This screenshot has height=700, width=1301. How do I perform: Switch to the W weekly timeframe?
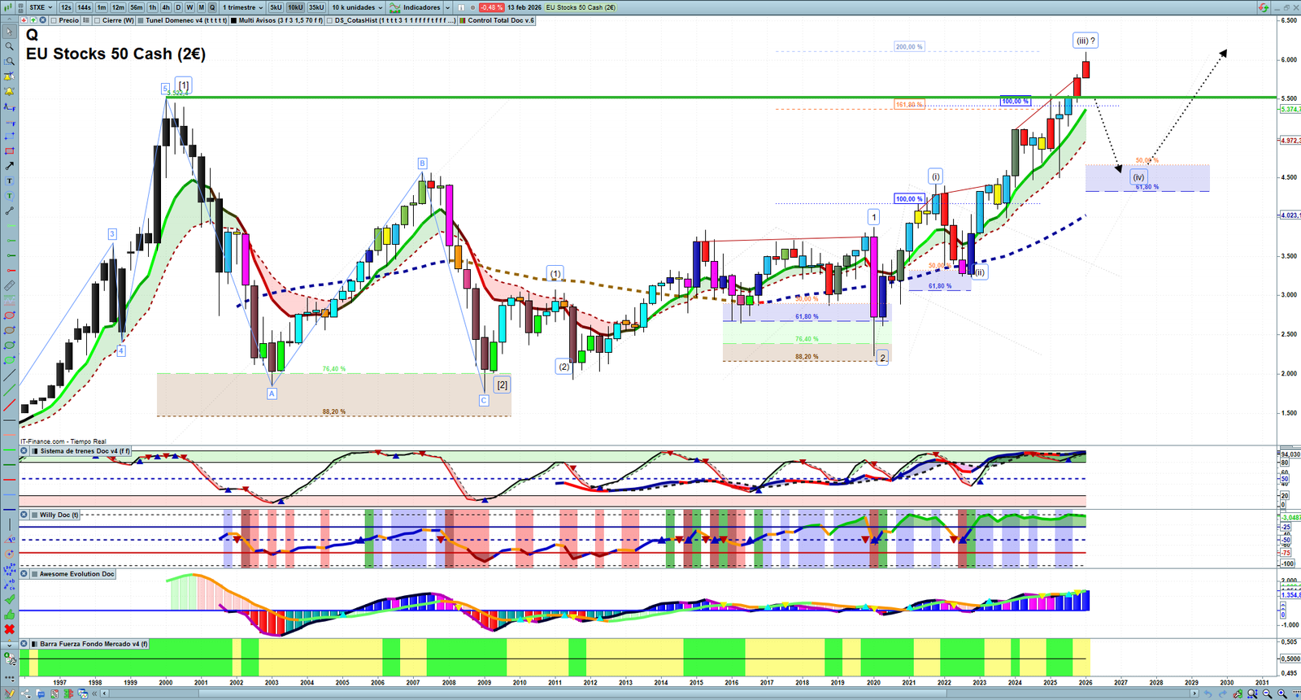(189, 7)
